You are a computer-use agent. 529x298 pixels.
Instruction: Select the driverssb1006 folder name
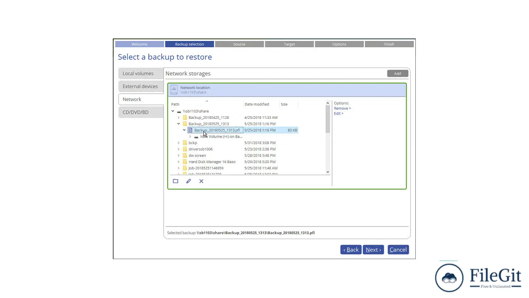(x=200, y=149)
